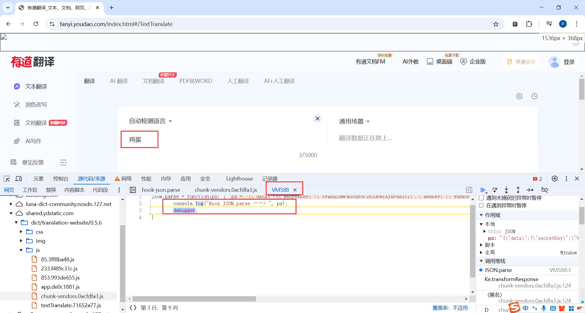The image size is (585, 313).
Task: Open DevTools settings gear
Action: (x=555, y=179)
